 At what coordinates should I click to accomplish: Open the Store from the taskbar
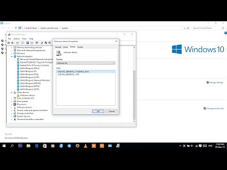45,146
